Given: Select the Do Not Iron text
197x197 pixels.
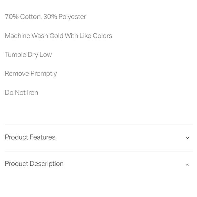Looking at the screenshot, I should point(21,93).
